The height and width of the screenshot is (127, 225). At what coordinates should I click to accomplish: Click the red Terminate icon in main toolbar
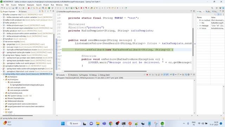coord(29,8)
